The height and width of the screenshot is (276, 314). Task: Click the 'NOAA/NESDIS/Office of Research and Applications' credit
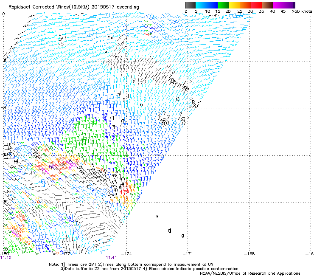(x=250, y=273)
